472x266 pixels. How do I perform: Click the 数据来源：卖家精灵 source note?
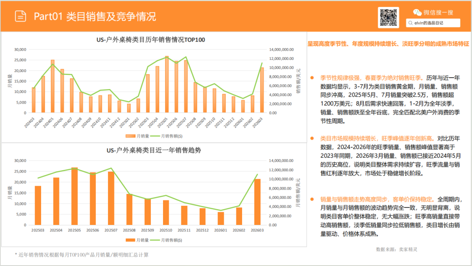(396, 249)
